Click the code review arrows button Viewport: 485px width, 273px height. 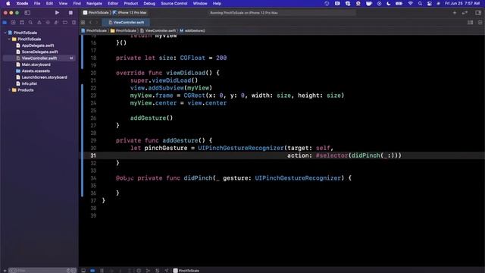465,13
